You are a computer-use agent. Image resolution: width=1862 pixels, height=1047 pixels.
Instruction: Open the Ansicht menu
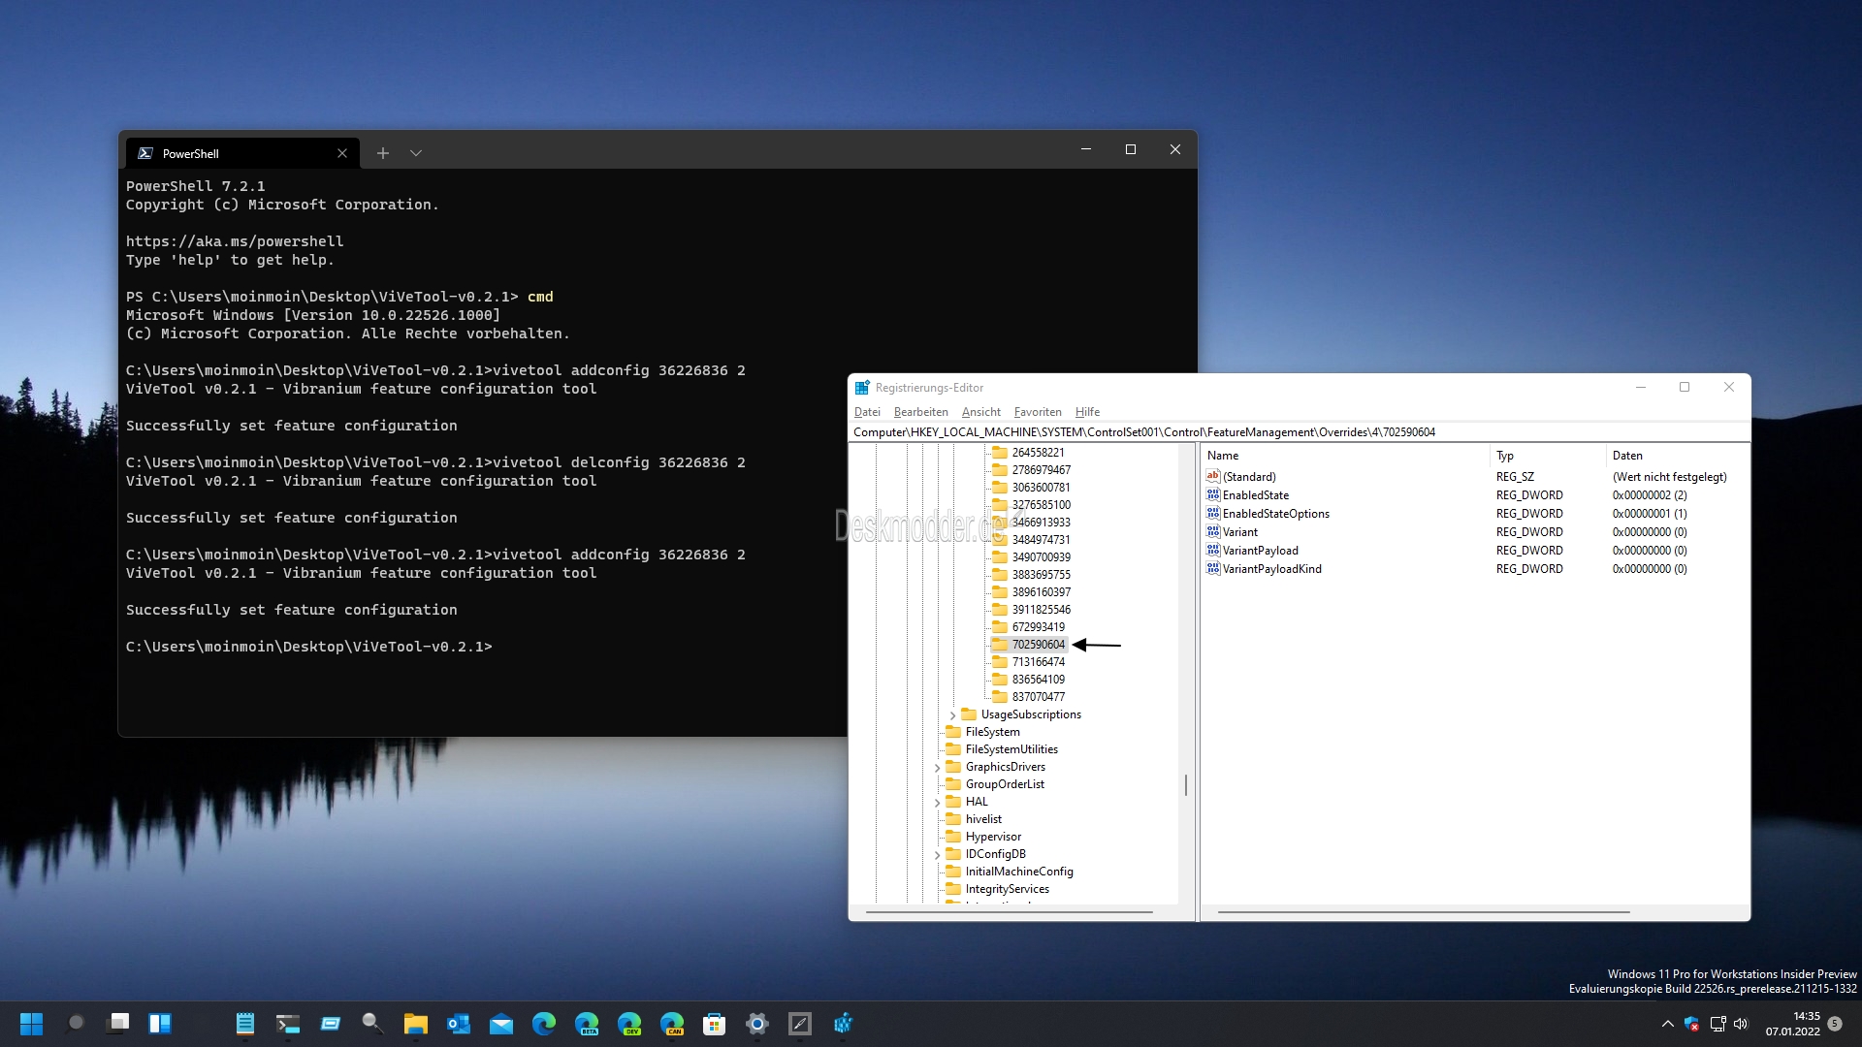coord(980,412)
